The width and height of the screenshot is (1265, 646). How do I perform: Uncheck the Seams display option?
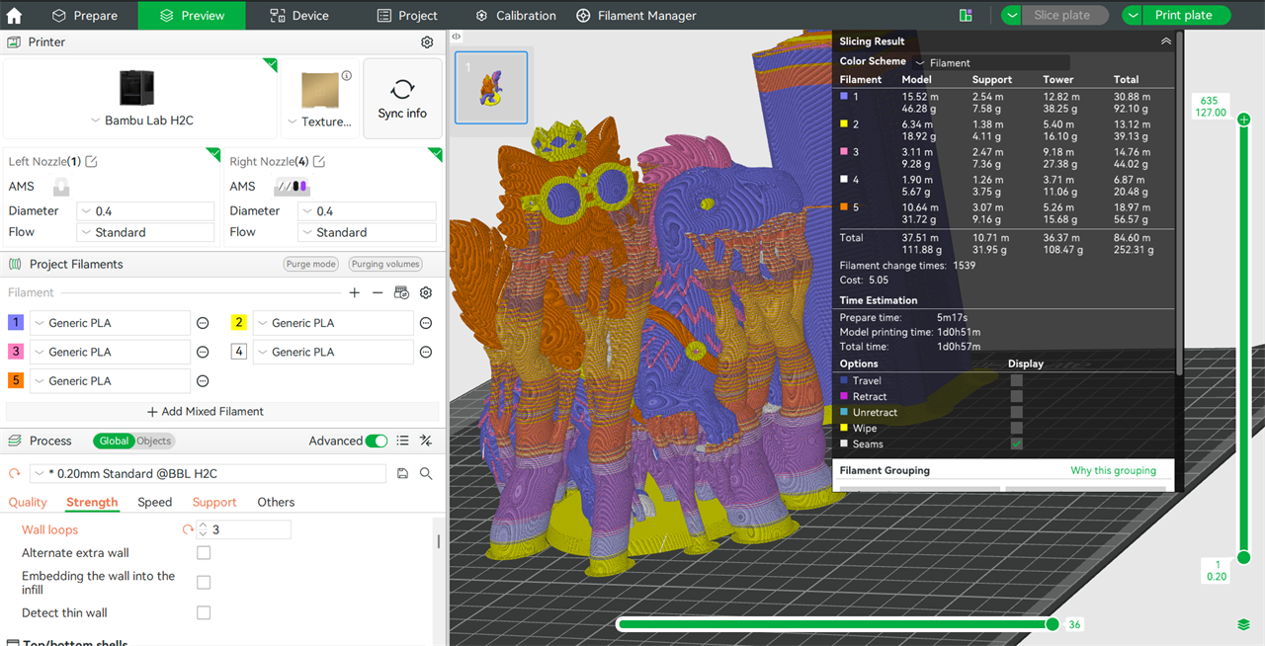click(1016, 444)
